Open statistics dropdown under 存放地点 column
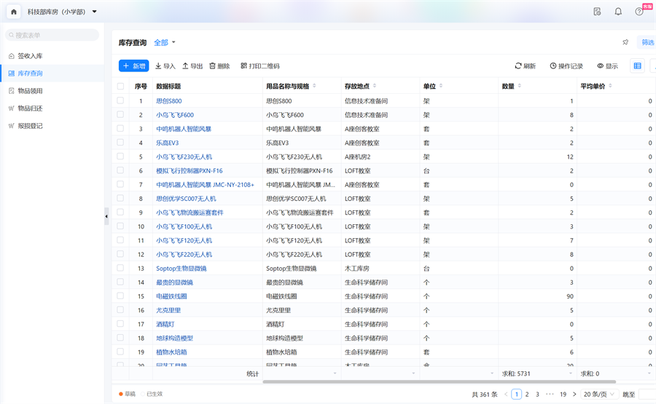Image resolution: width=656 pixels, height=404 pixels. click(413, 373)
